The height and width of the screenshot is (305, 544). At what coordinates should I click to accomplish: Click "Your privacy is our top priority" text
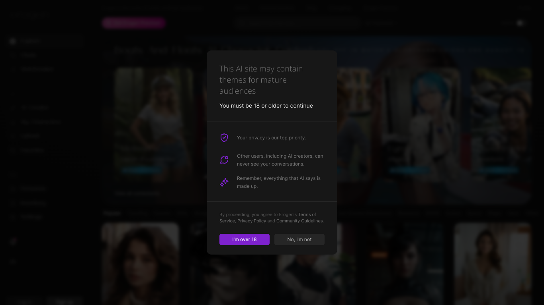coord(271,138)
